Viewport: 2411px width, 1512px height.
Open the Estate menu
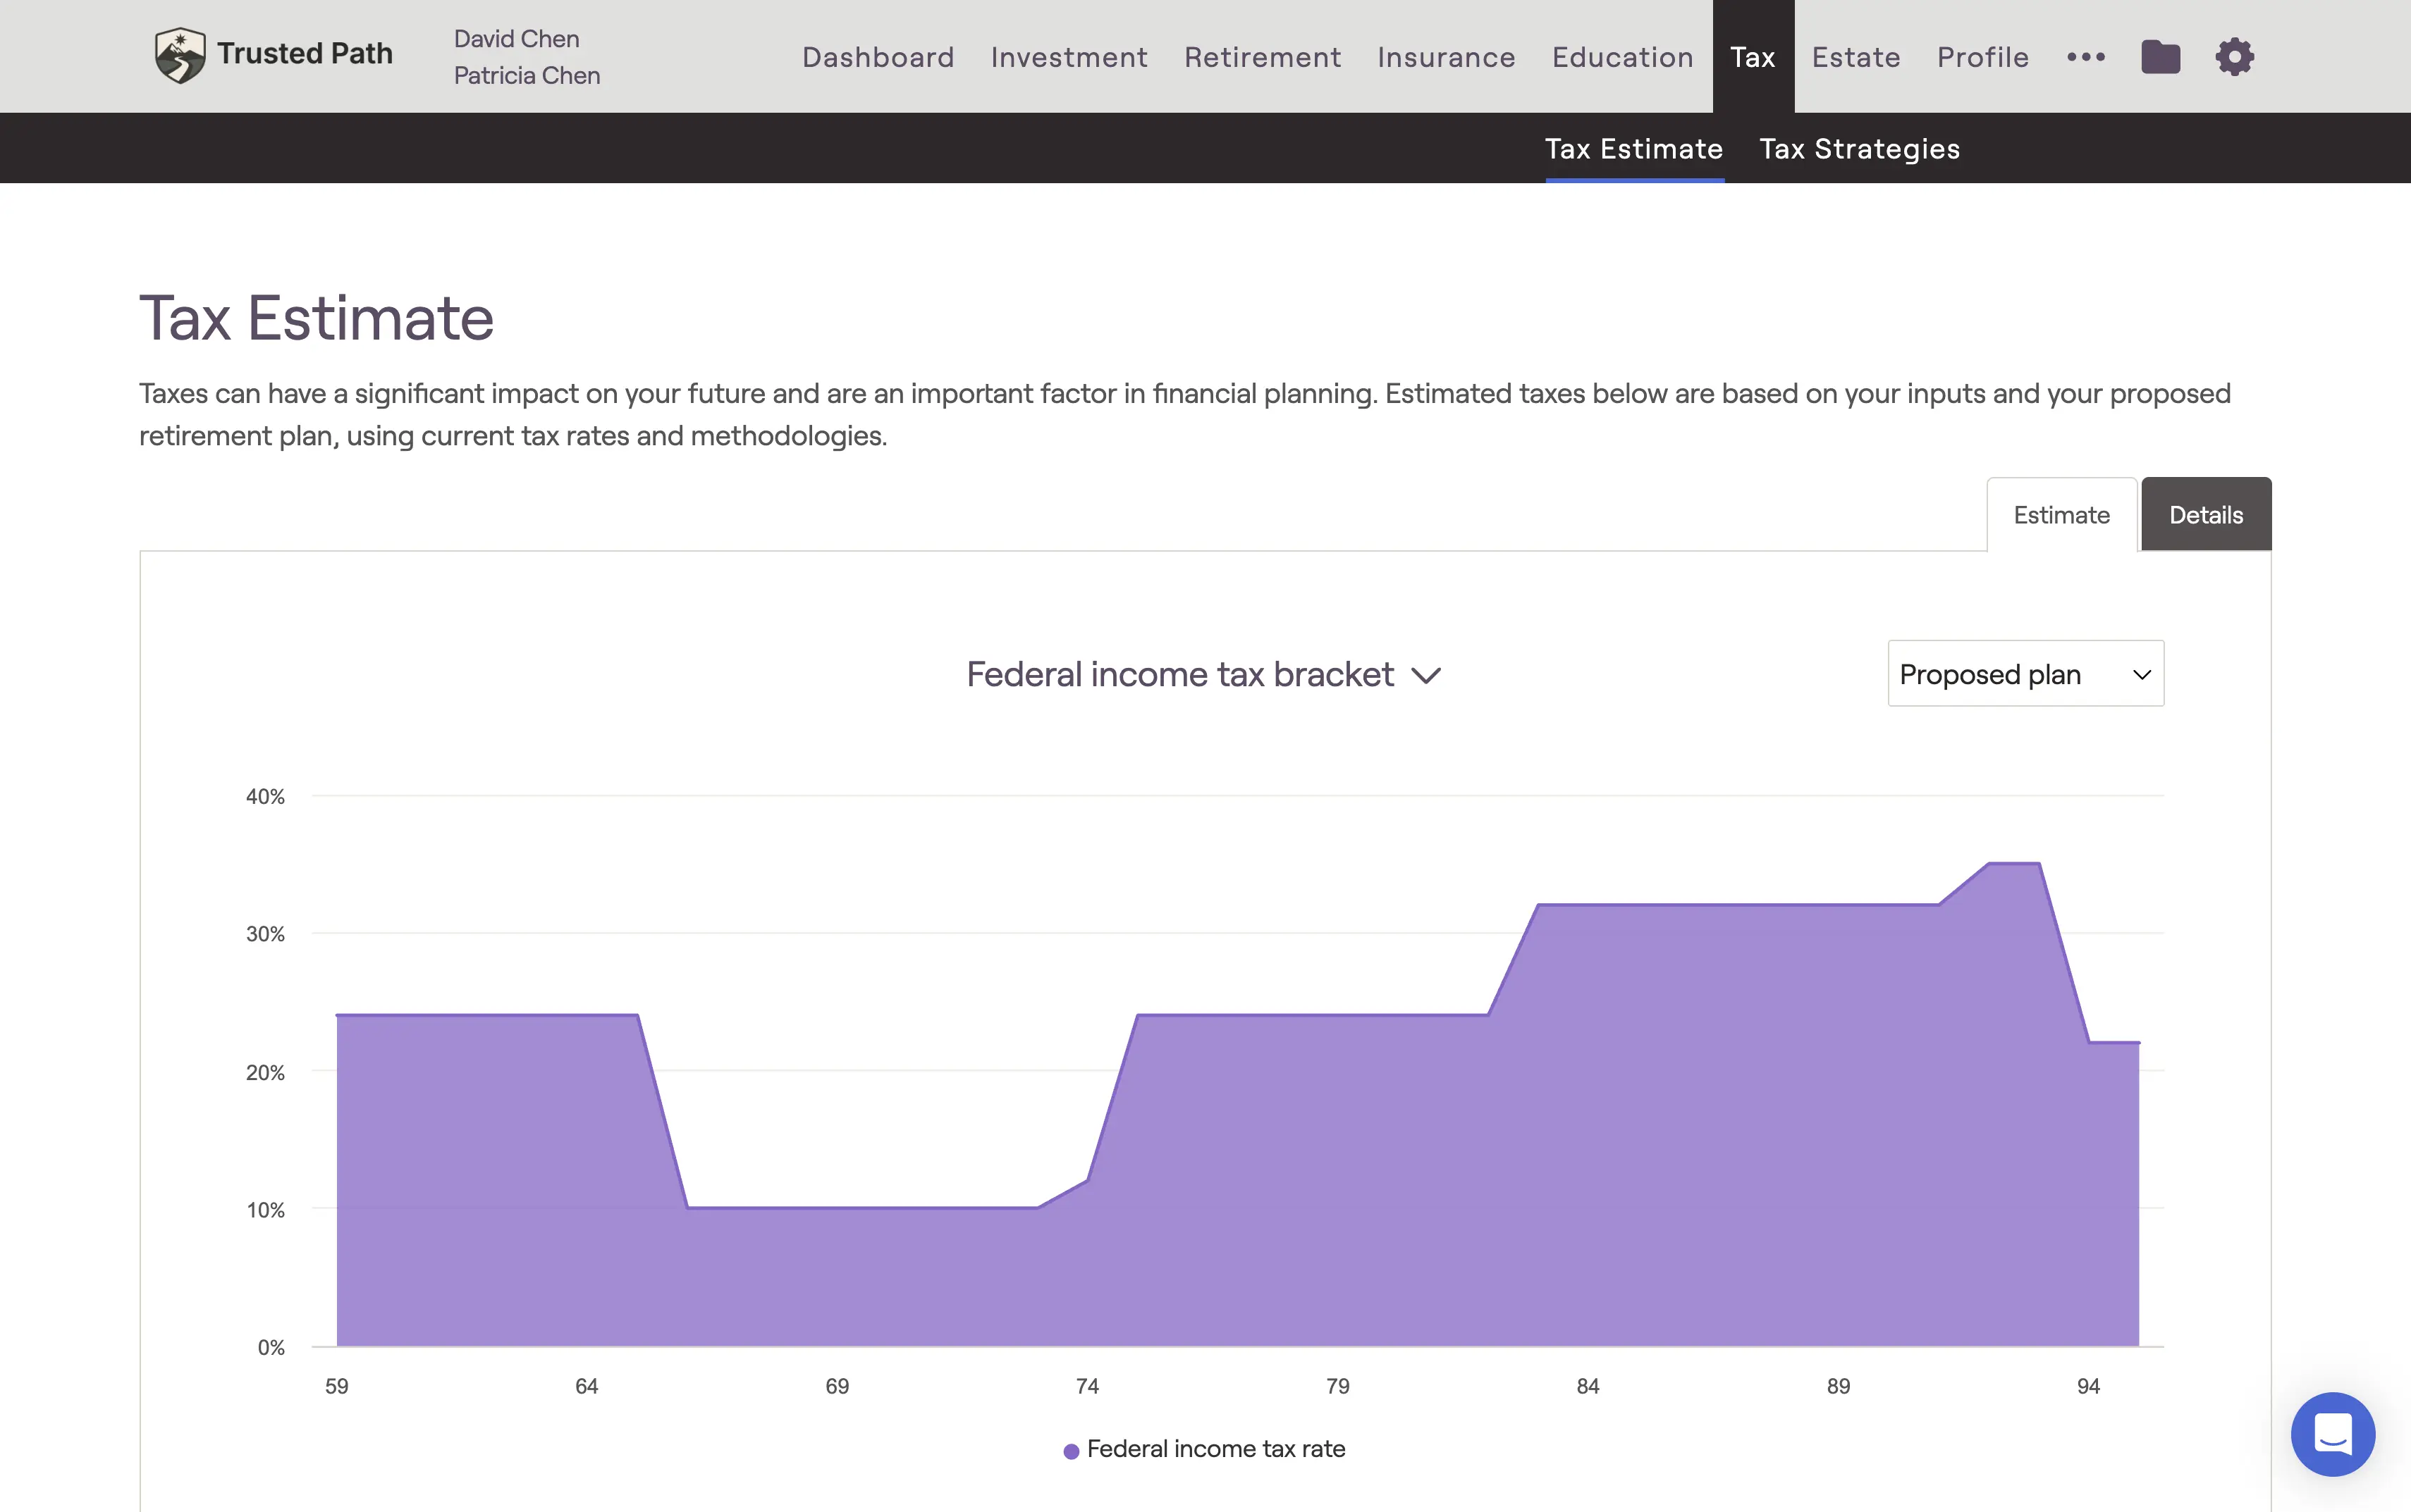click(x=1855, y=57)
